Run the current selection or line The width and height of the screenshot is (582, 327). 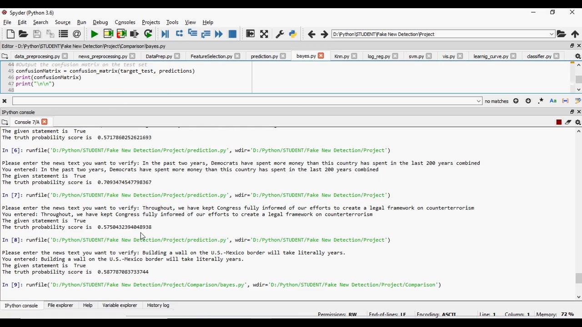tap(134, 34)
